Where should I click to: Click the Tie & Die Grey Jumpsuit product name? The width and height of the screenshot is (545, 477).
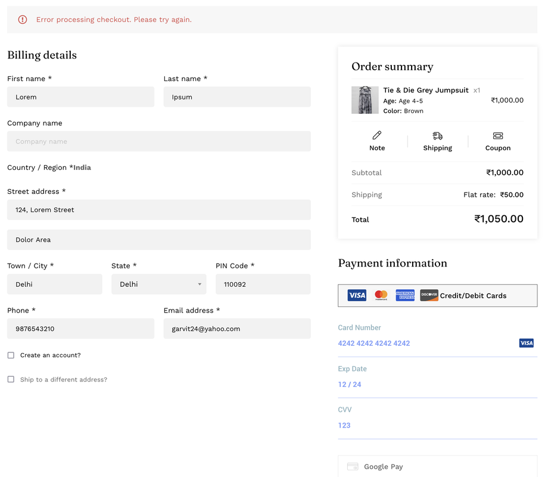[x=426, y=90]
